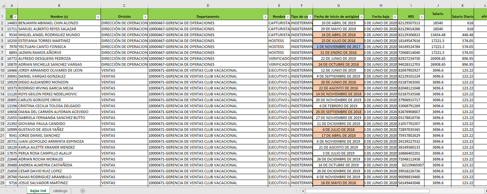Screen dimensions: 487x194
Task: Select date cell 26 DE SEPTIEMBRE DE 2018
Action: (338, 112)
